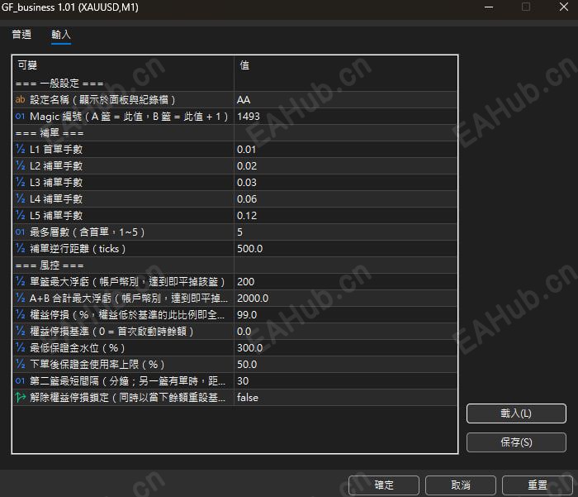Confirm with the 確定 button
The height and width of the screenshot is (497, 578).
[384, 485]
